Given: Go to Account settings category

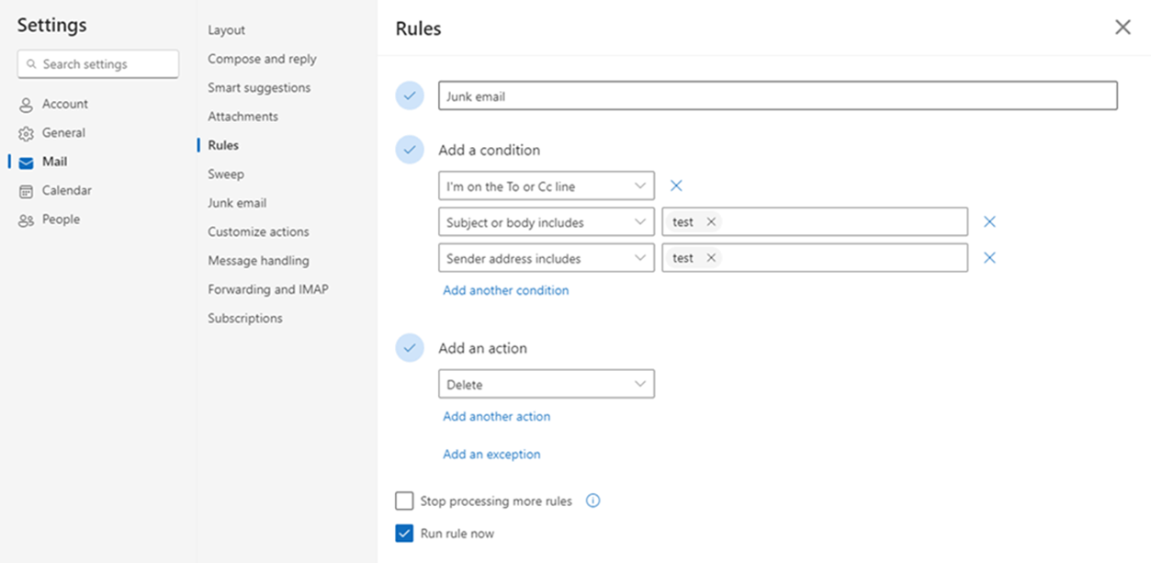Looking at the screenshot, I should [65, 104].
